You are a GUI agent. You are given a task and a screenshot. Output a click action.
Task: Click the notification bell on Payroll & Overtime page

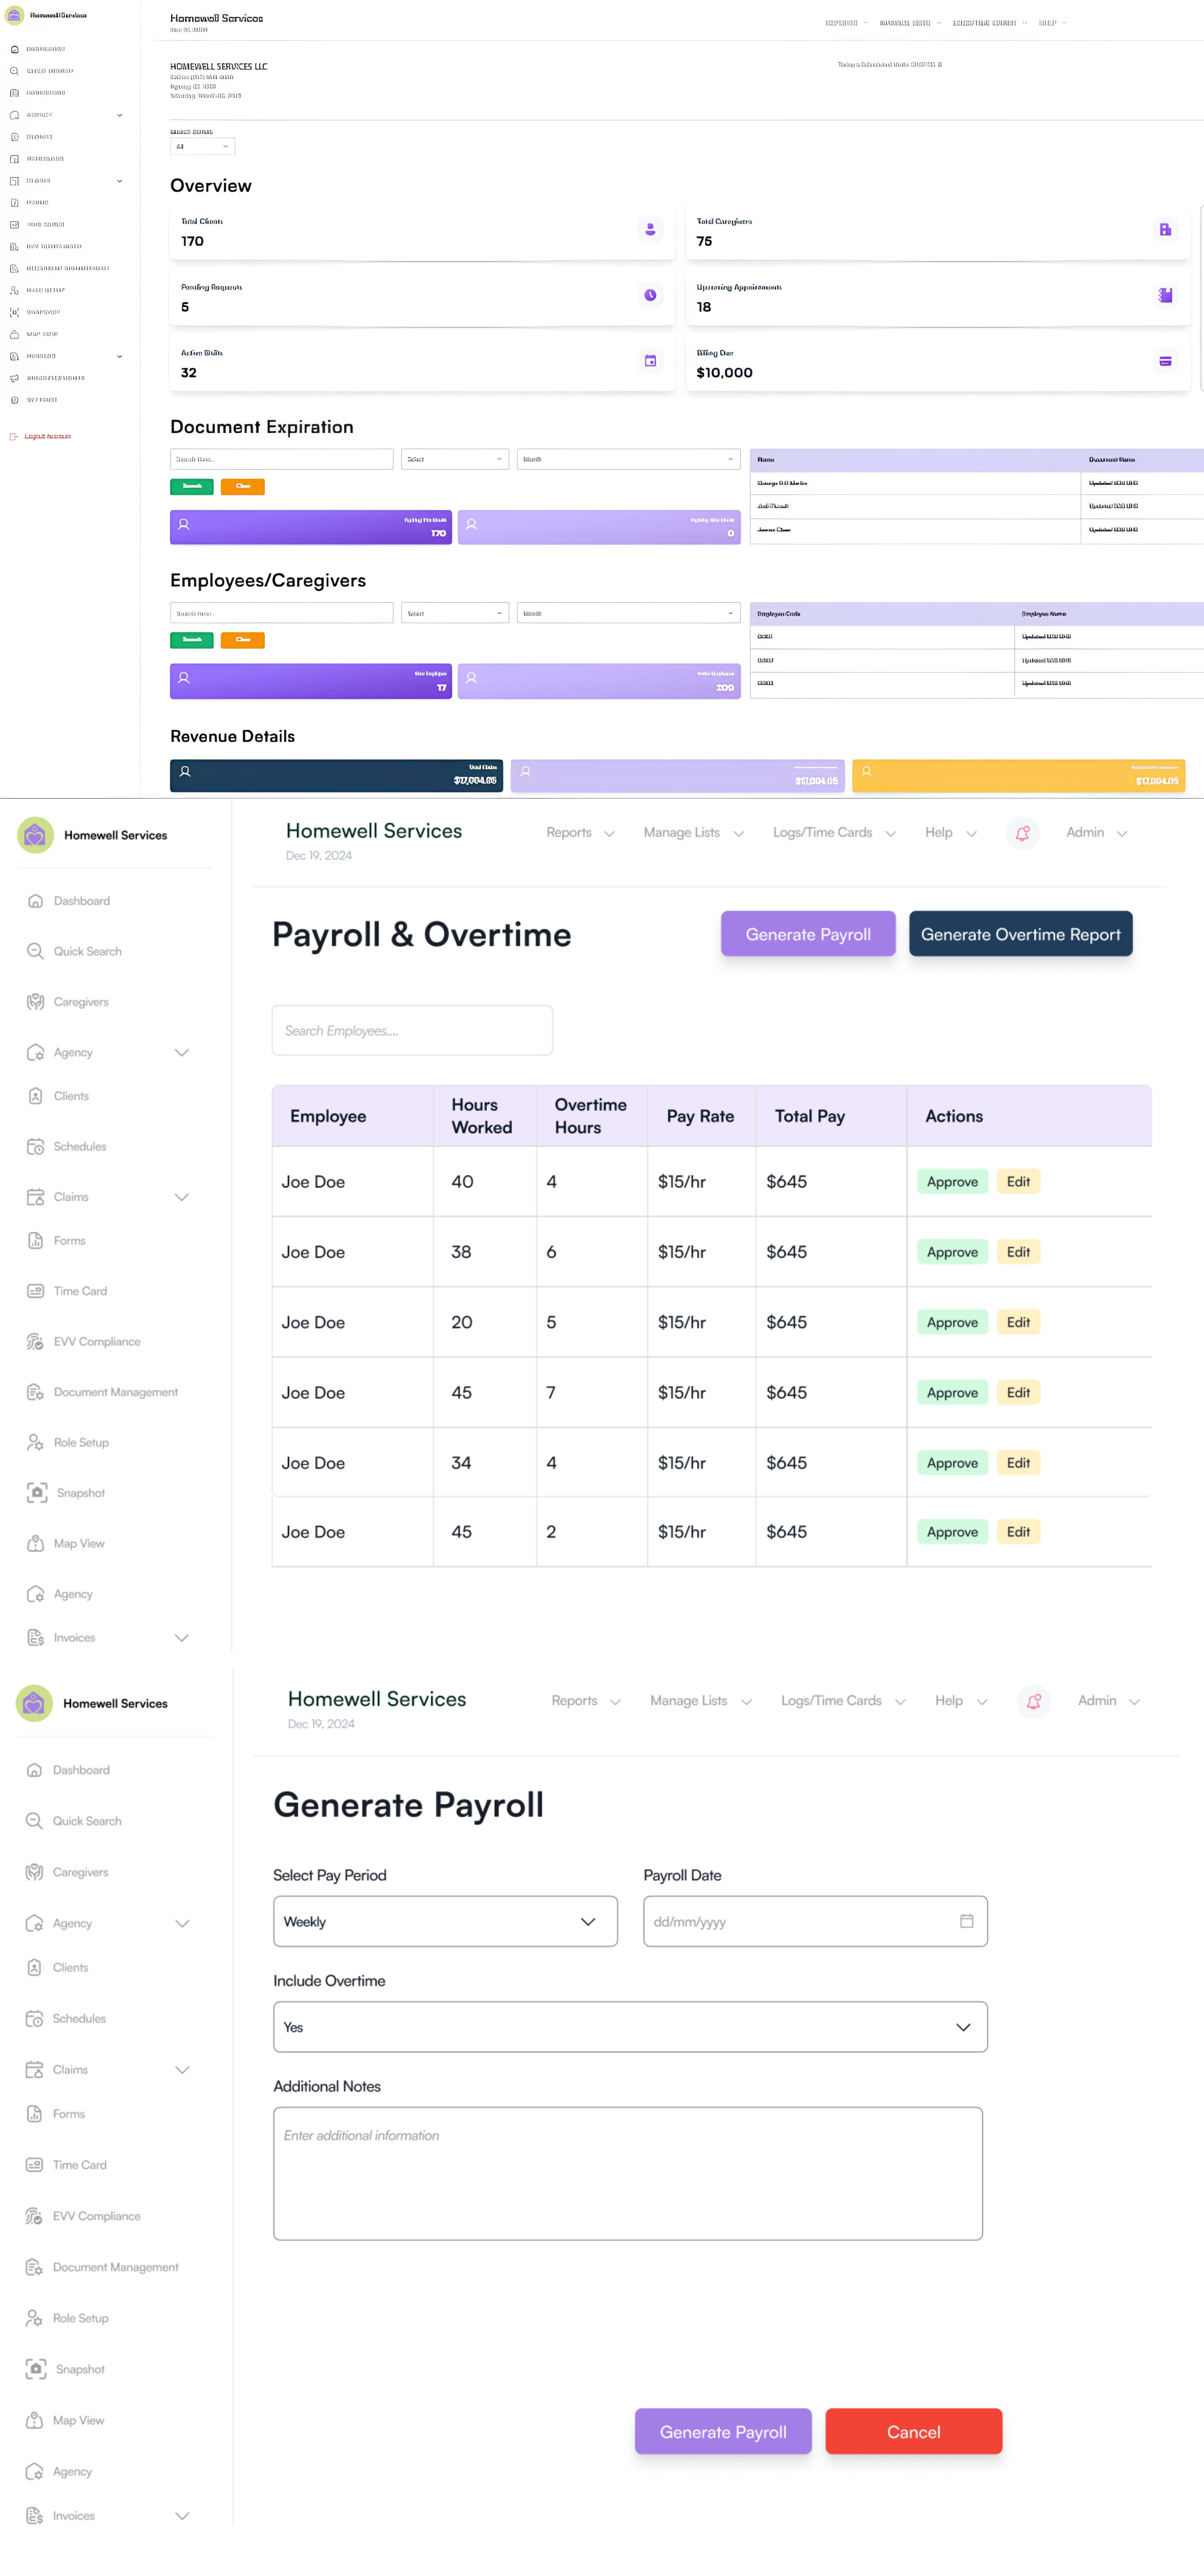pos(1022,833)
